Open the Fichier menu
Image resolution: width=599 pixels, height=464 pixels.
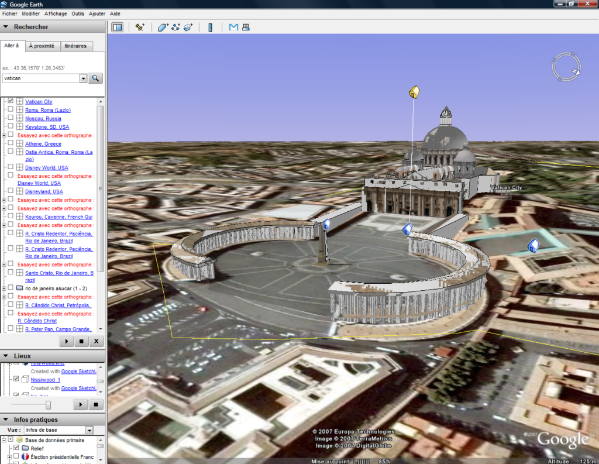(x=9, y=14)
